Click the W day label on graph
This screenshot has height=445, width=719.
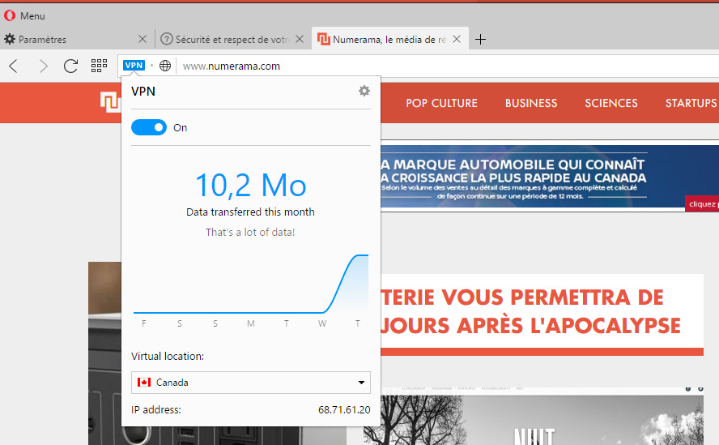(322, 323)
